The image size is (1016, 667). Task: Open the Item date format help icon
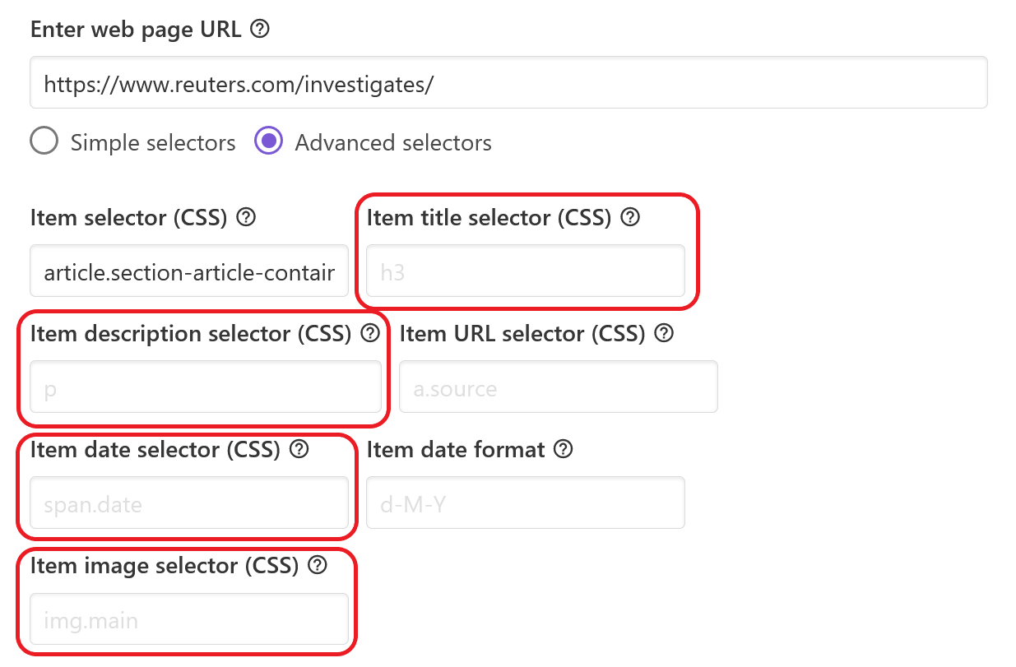coord(564,450)
